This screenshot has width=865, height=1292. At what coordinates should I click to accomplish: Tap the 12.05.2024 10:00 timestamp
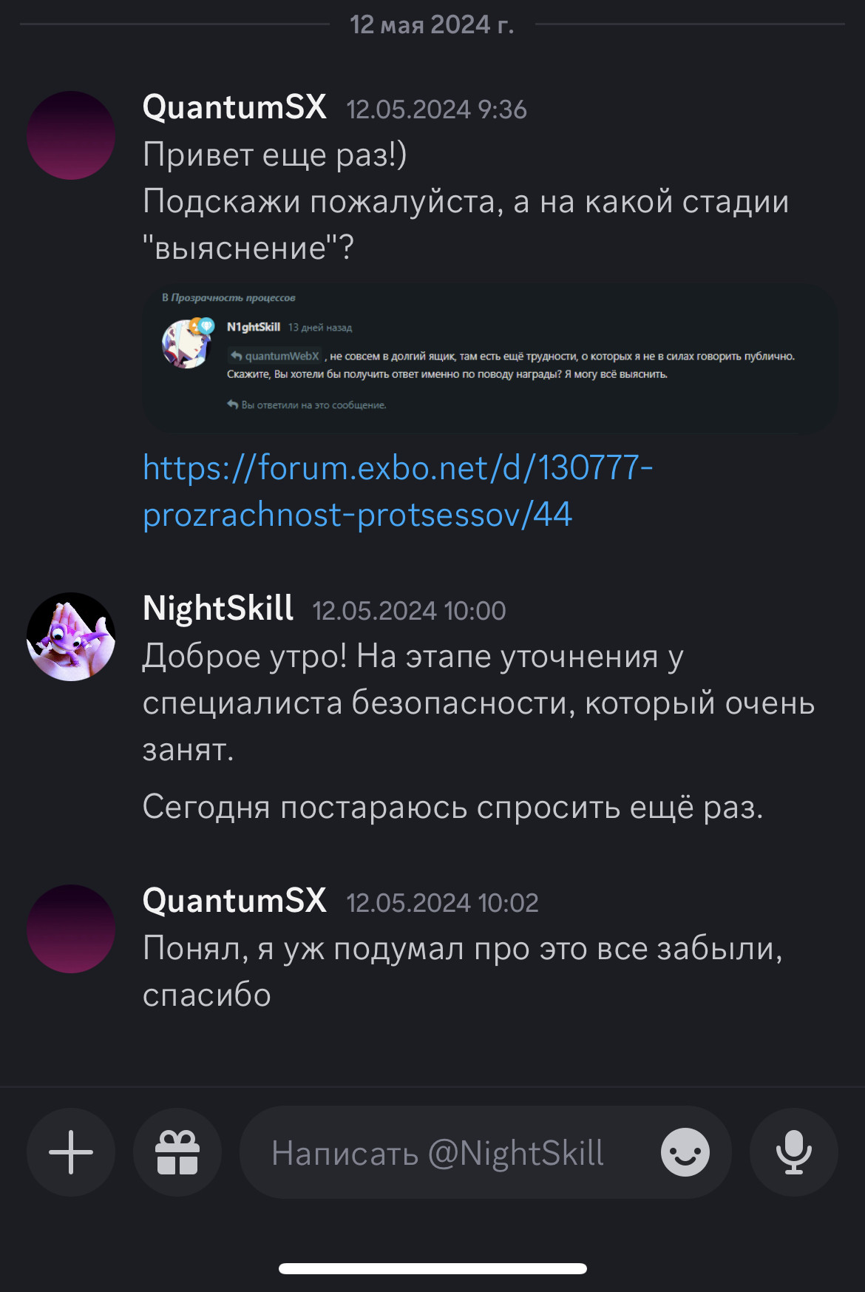(409, 611)
